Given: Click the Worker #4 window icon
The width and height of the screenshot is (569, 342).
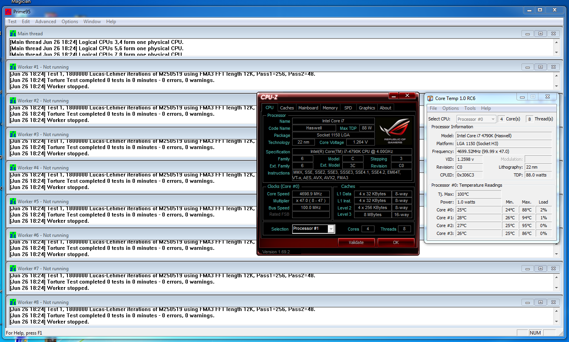Looking at the screenshot, I should click(13, 168).
